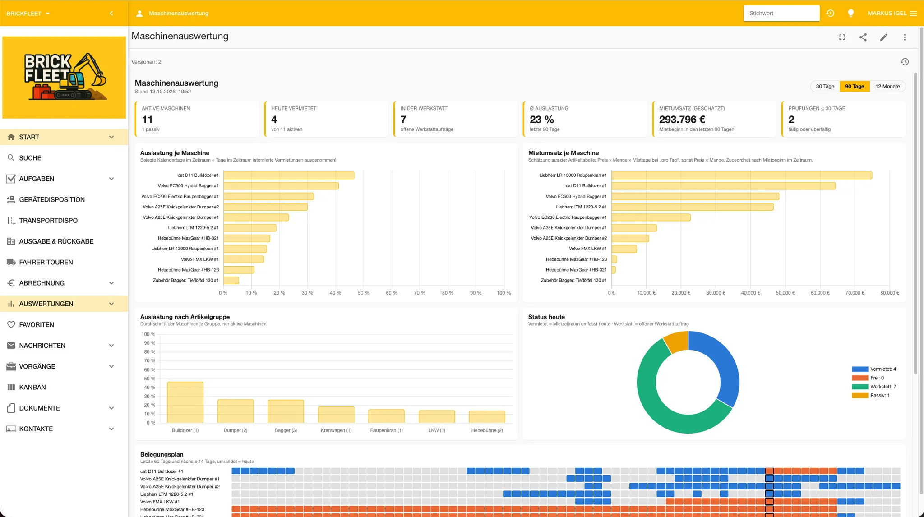
Task: Click the Bulldozer (1) bar in Artikelgruppe chart
Action: tap(185, 402)
